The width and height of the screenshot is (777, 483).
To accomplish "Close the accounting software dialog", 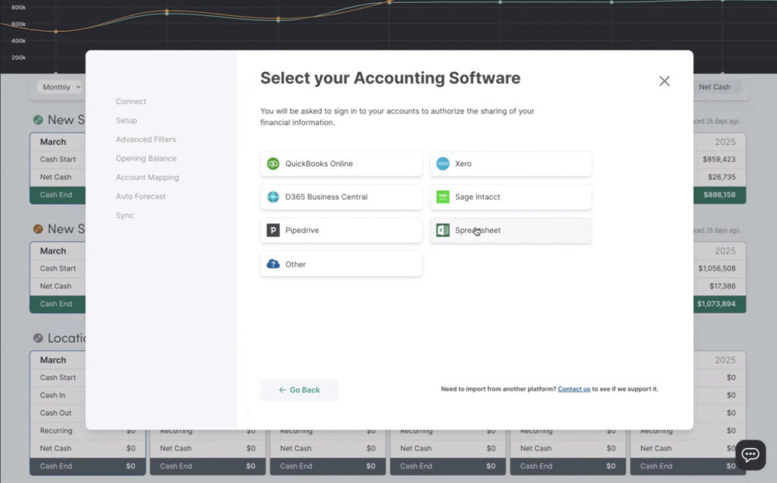I will coord(665,80).
